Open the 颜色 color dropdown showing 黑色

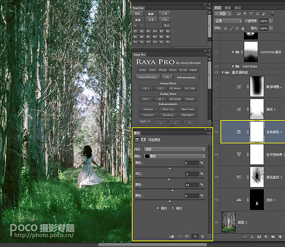[175, 156]
